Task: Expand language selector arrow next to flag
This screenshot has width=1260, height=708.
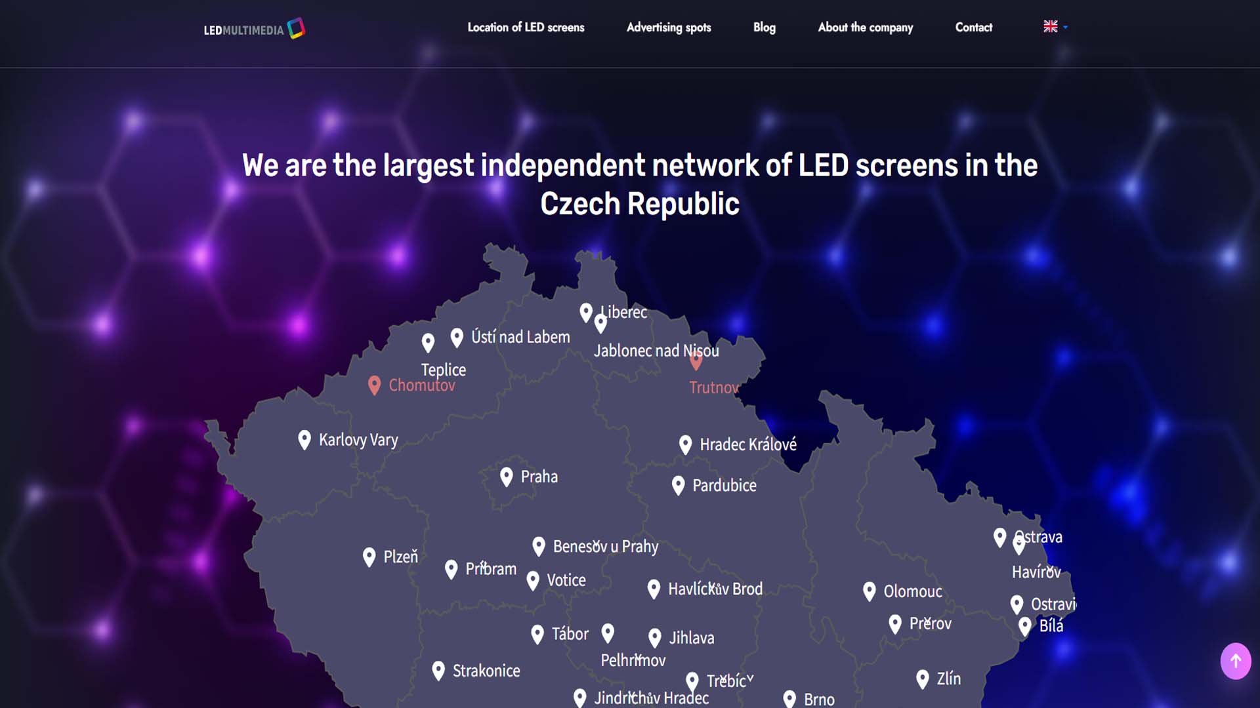Action: [x=1065, y=28]
